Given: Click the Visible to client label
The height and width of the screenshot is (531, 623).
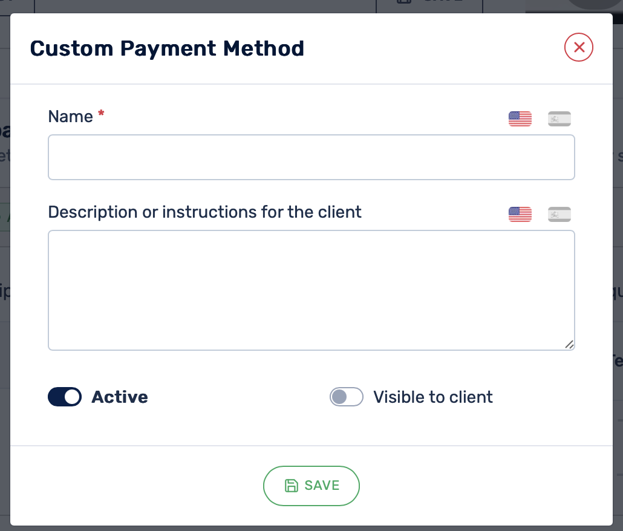Looking at the screenshot, I should click(432, 397).
